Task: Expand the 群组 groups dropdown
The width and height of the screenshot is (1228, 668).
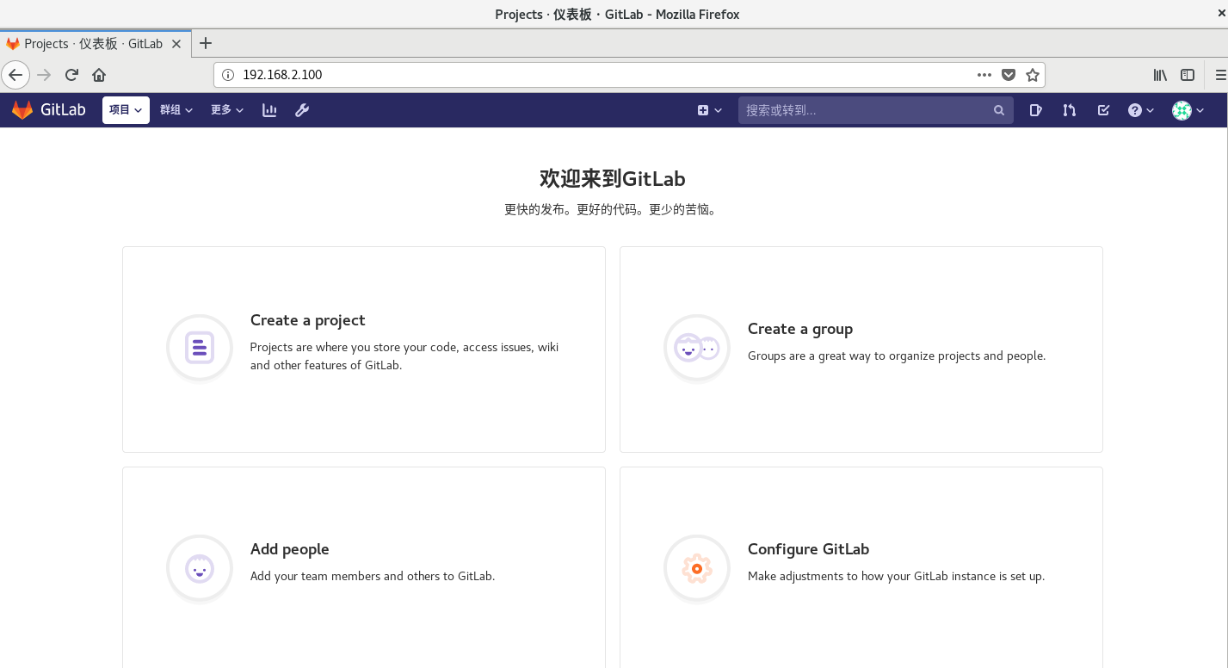Action: 176,110
